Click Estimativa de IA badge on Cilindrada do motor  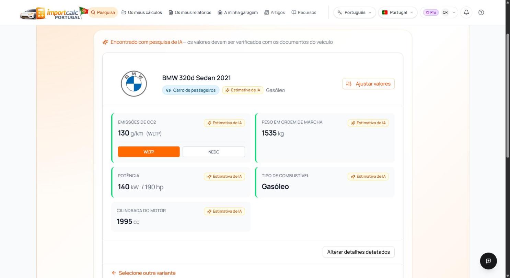click(224, 211)
